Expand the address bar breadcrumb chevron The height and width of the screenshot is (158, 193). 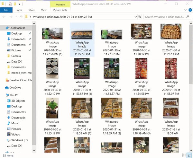(x=31, y=17)
